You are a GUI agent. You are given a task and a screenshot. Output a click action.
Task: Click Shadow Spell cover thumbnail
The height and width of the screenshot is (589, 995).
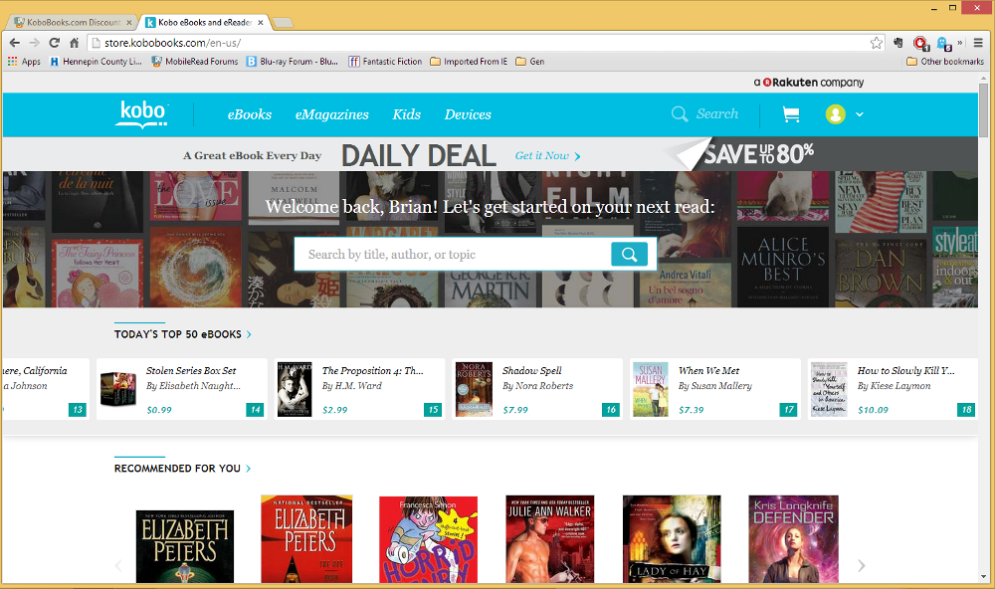coord(474,389)
